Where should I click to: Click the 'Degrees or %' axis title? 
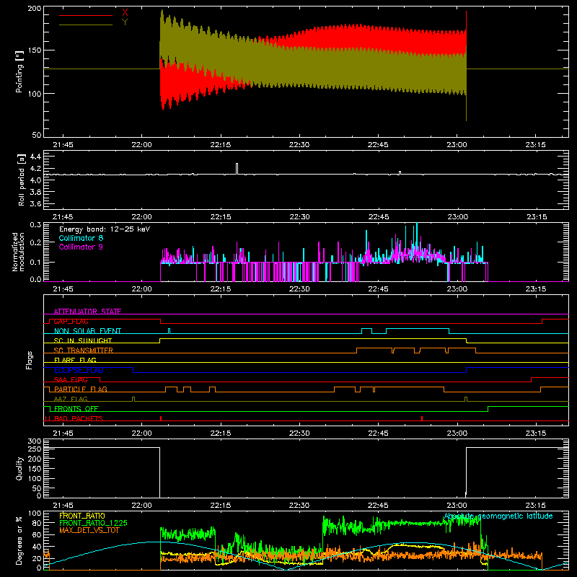[19, 540]
